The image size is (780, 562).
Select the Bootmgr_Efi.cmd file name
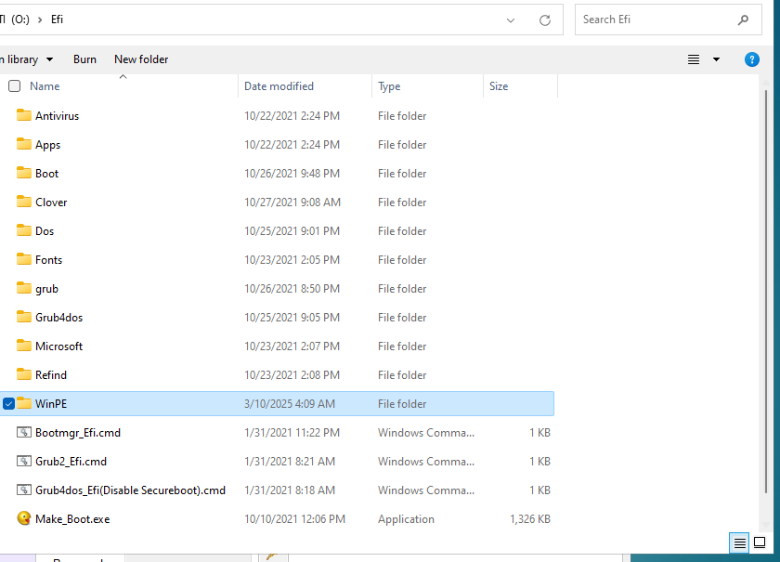click(x=78, y=433)
